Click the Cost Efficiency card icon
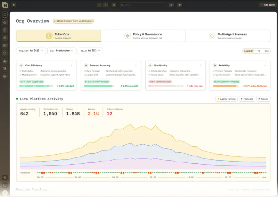The height and width of the screenshot is (197, 278). [22, 66]
